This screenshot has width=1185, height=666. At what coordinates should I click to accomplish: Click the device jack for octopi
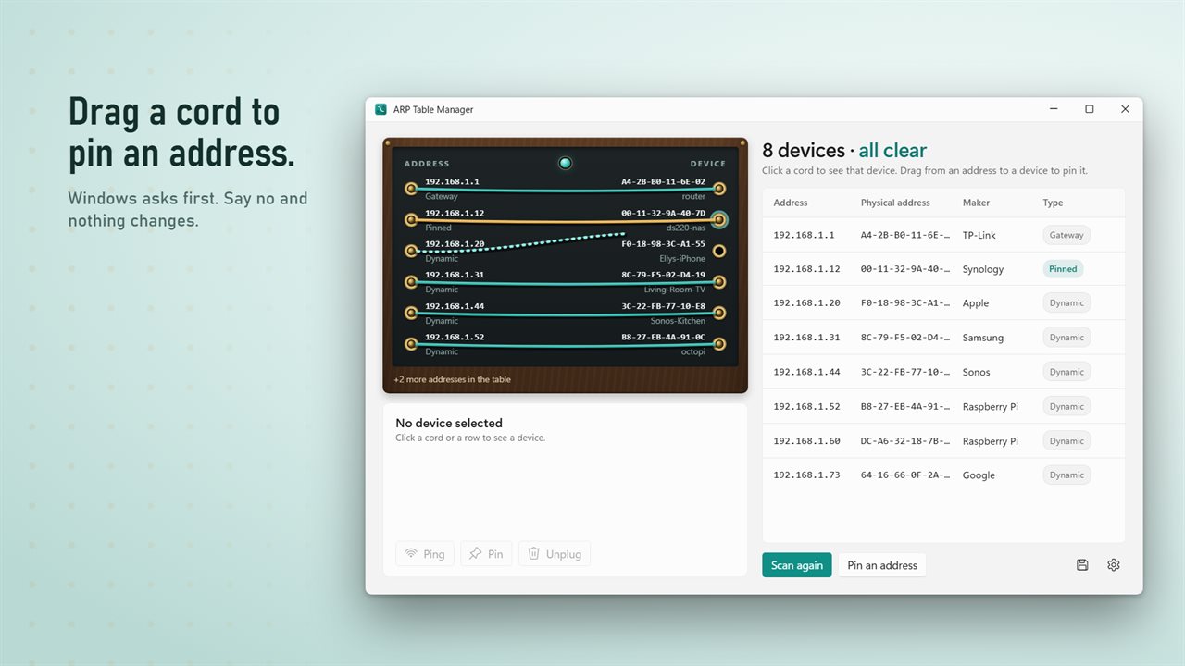(719, 344)
